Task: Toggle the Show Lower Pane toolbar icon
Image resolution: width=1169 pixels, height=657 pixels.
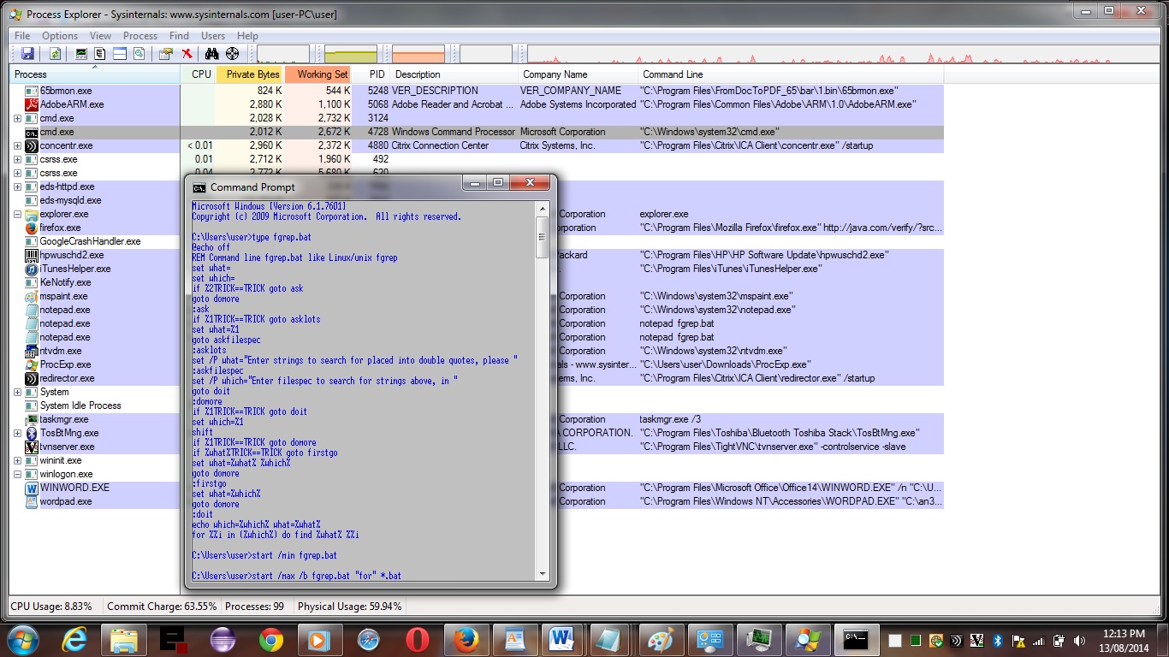Action: (120, 54)
